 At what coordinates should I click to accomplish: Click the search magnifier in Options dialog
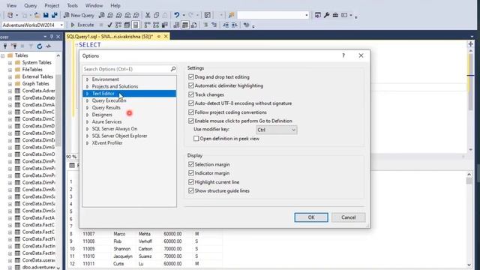[x=173, y=69]
